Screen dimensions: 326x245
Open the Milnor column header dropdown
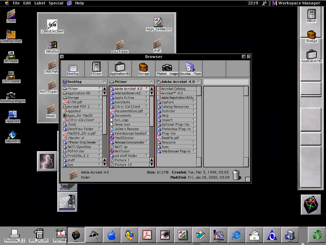[131, 82]
